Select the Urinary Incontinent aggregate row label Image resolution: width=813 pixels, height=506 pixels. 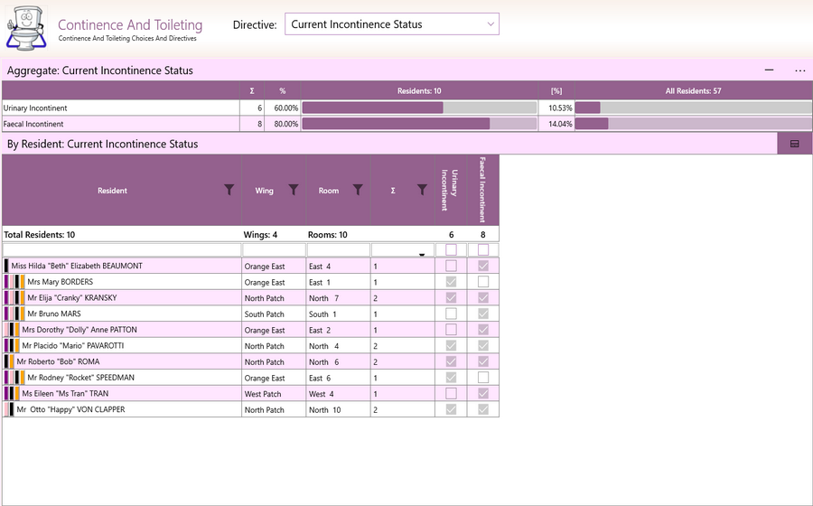[x=35, y=108]
